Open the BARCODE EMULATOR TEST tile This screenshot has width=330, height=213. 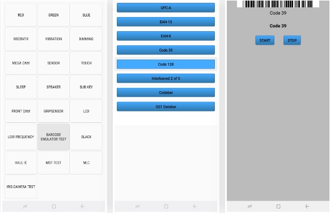pos(53,137)
